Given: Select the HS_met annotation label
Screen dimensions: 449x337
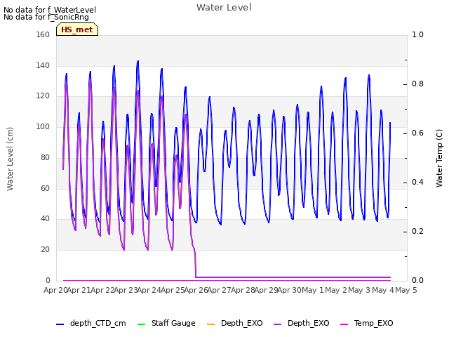Looking at the screenshot, I should tap(77, 29).
